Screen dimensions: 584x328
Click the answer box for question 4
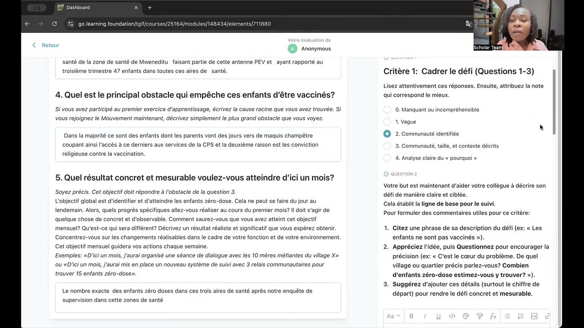click(198, 144)
